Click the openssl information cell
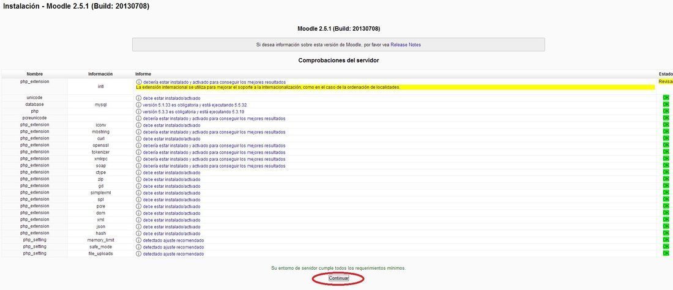Image resolution: width=673 pixels, height=290 pixels. (100, 146)
